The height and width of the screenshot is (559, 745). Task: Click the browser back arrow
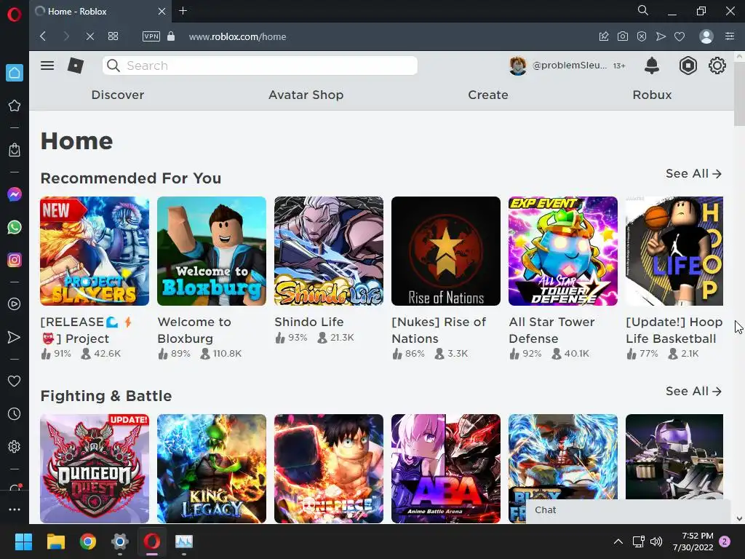[x=43, y=36]
